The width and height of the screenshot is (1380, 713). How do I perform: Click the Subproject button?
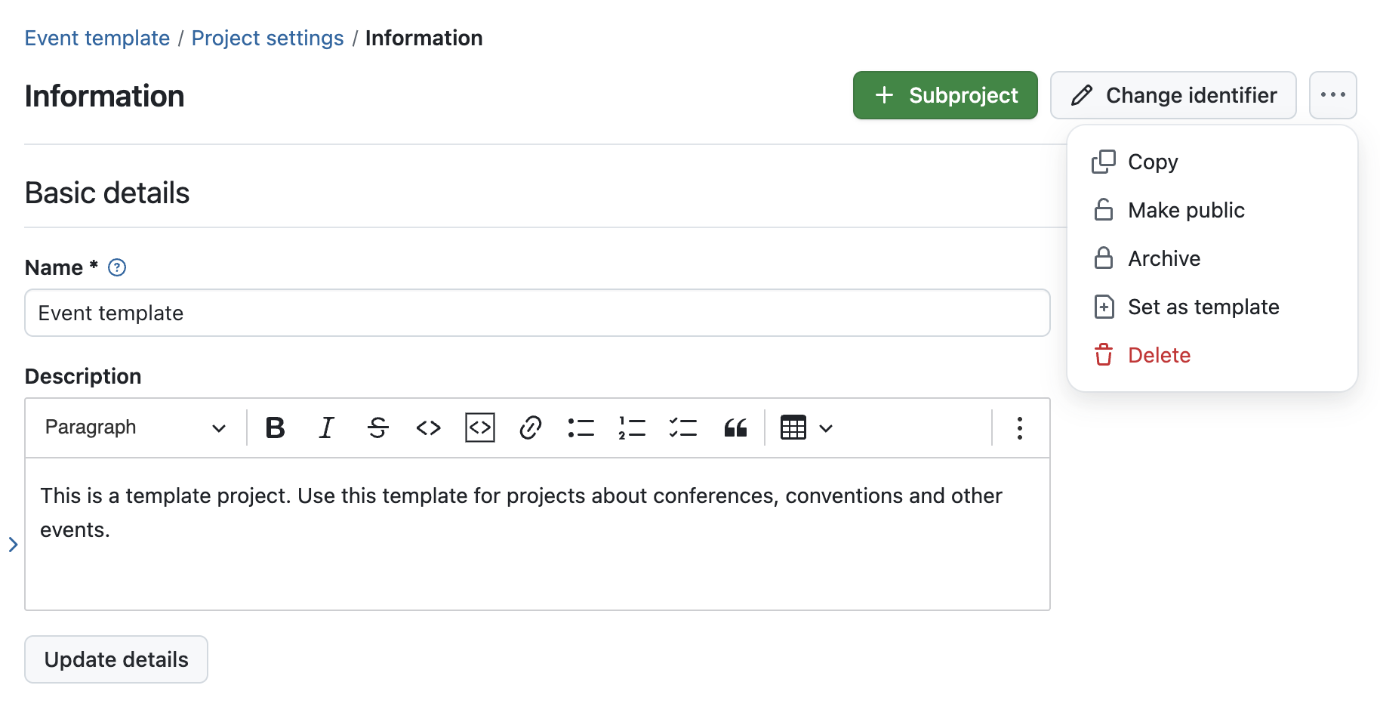coord(945,95)
